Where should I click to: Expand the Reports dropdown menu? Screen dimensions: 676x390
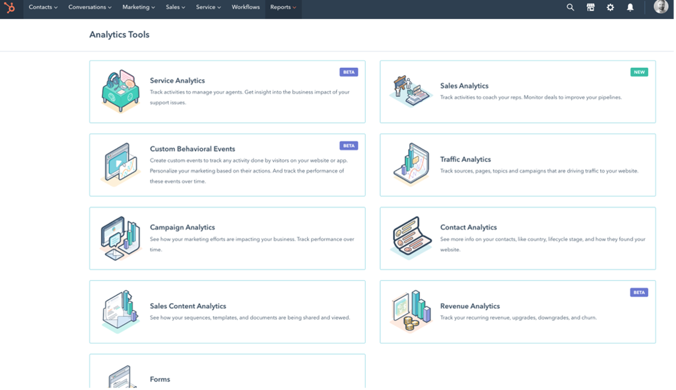click(x=283, y=7)
